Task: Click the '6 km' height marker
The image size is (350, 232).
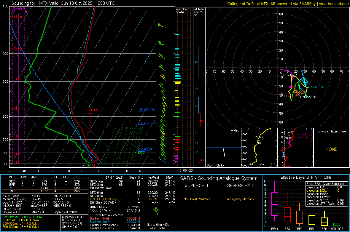Action: coord(17,109)
